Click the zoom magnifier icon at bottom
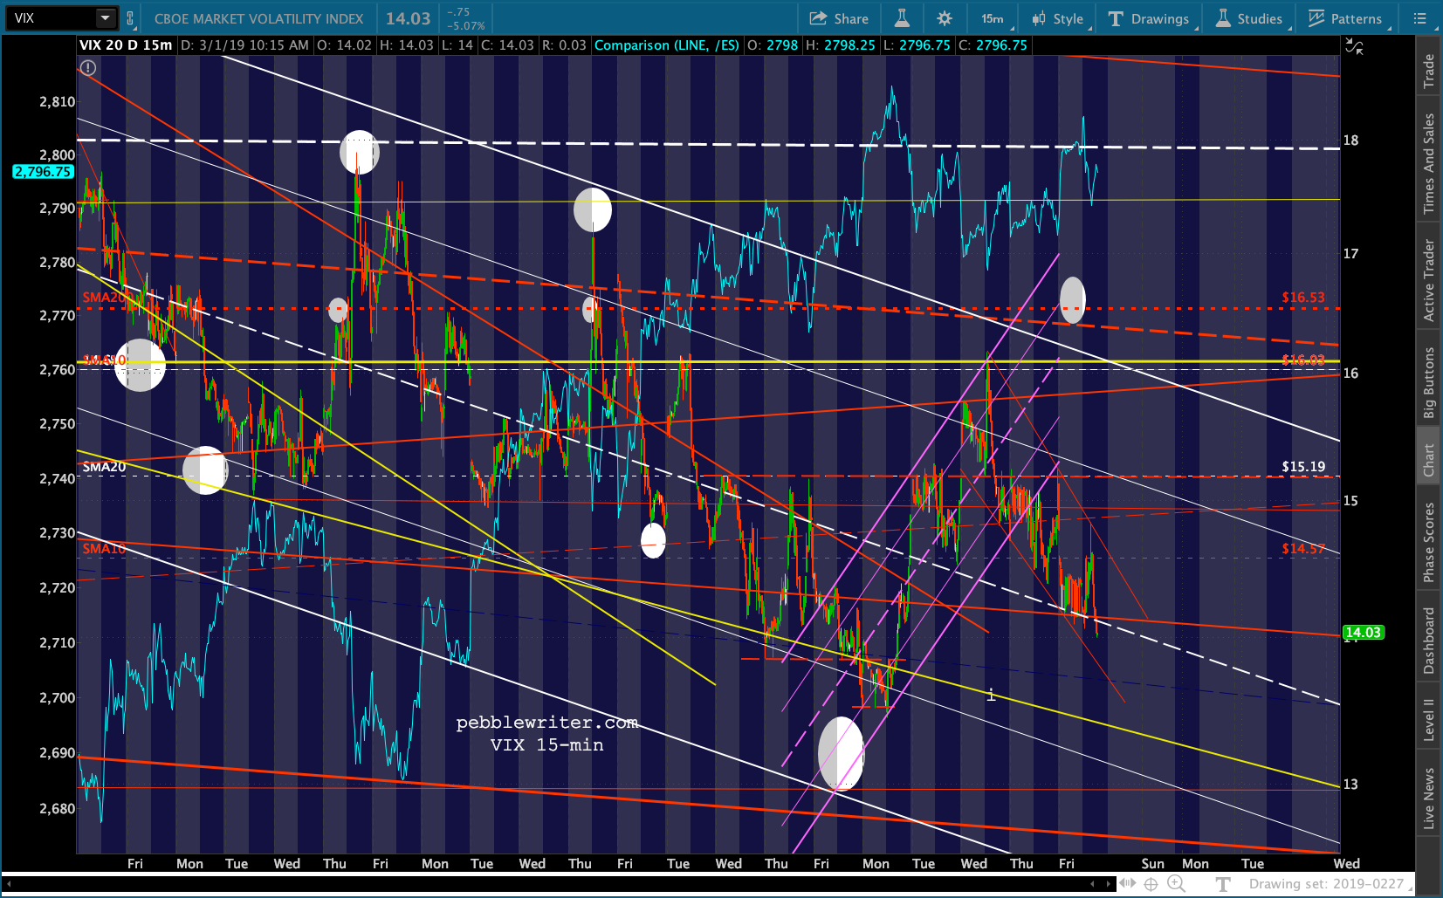 click(x=1177, y=884)
